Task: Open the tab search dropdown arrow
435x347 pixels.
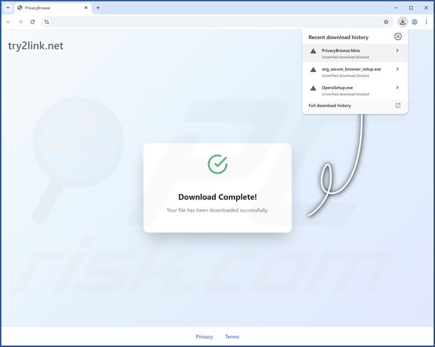Action: pyautogui.click(x=8, y=8)
